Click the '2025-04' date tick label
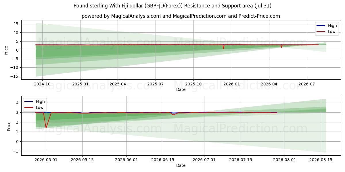Image resolution: width=345 pixels, height=172 pixels. 118,84
